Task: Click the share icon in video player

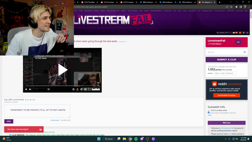Action: (77, 90)
